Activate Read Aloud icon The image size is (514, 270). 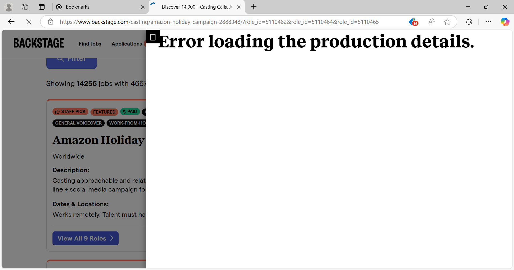click(x=431, y=22)
